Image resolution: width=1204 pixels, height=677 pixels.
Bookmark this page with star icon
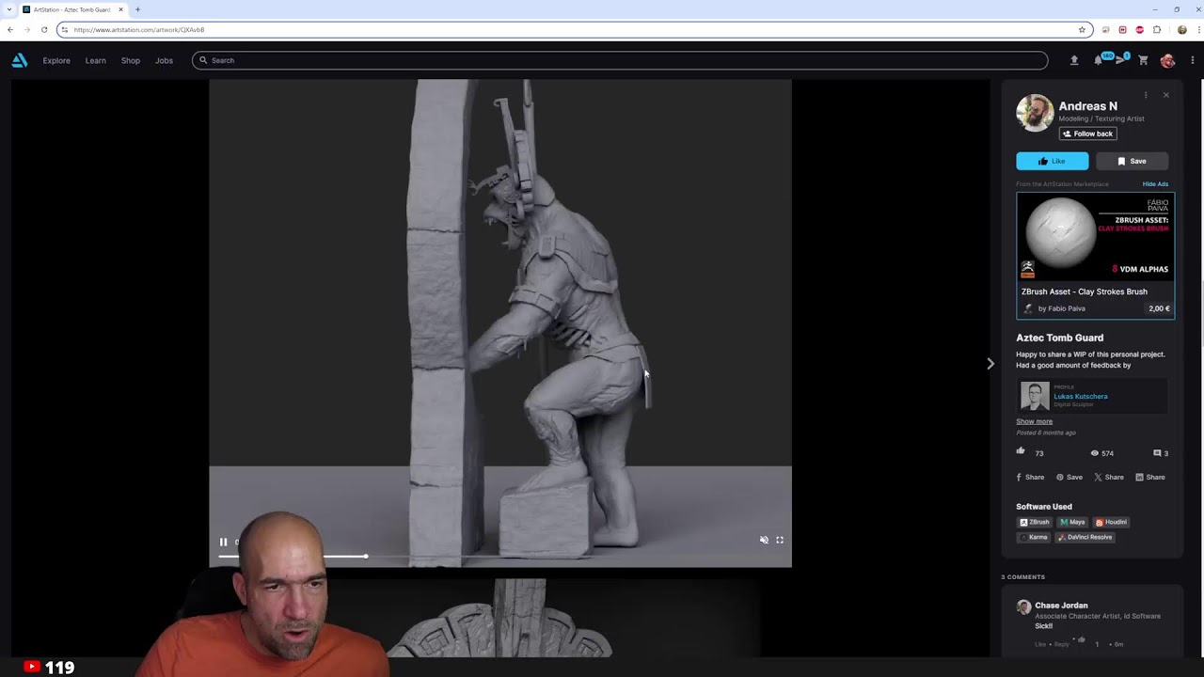click(1082, 30)
